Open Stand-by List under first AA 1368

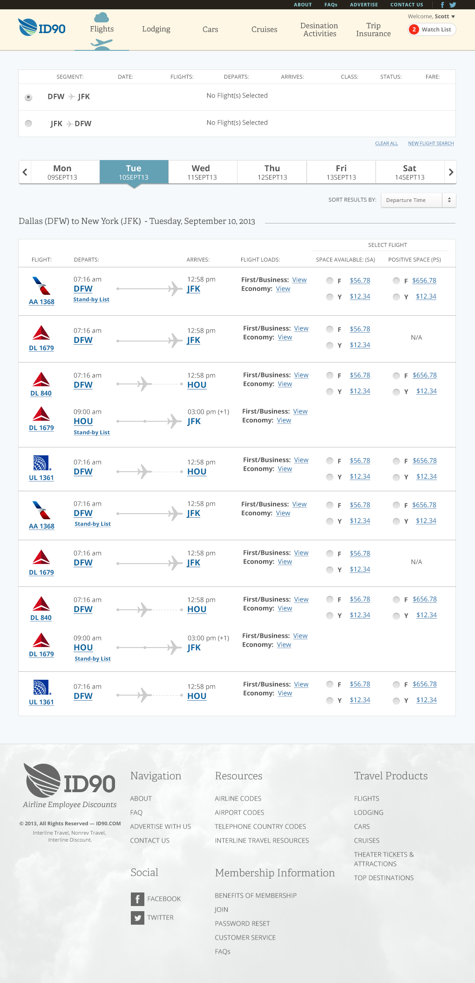click(91, 300)
